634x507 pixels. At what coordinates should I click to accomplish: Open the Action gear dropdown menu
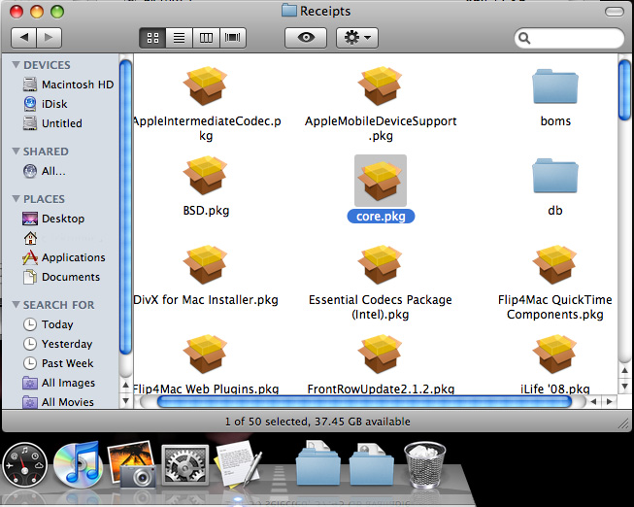357,38
